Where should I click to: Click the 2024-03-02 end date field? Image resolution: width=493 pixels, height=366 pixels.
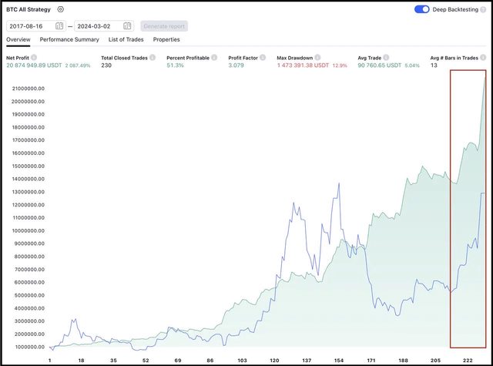point(97,25)
